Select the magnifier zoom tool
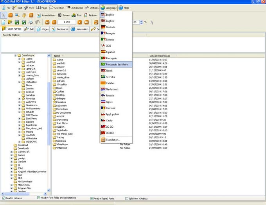The width and height of the screenshot is (266, 205). click(x=17, y=15)
